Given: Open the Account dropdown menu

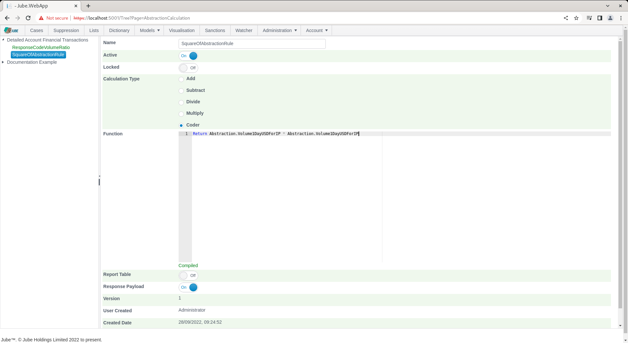Looking at the screenshot, I should coord(317,30).
